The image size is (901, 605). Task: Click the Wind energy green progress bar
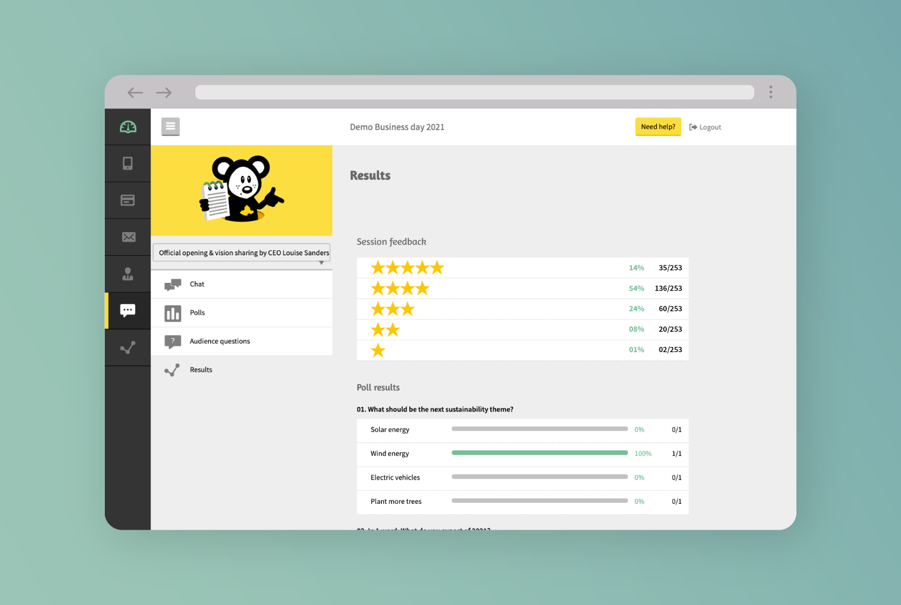point(539,453)
